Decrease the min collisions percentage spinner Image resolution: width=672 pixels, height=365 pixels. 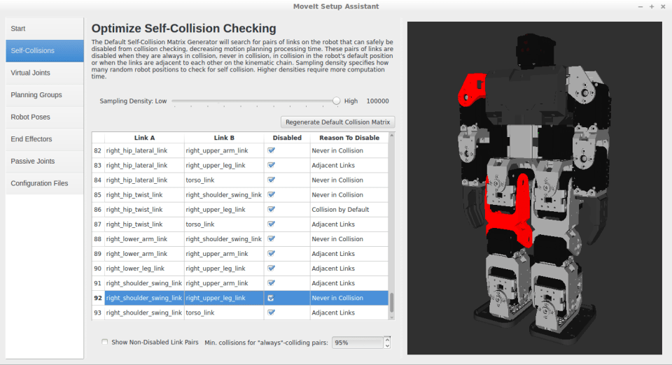click(386, 345)
